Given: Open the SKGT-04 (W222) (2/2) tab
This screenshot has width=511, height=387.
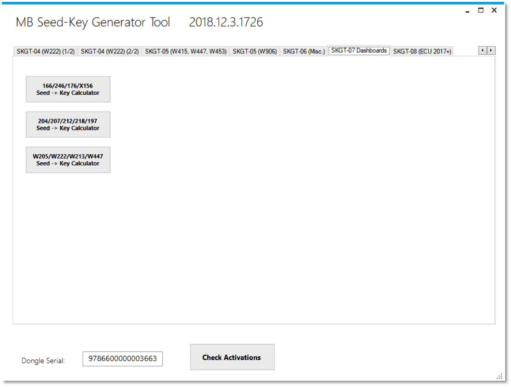Looking at the screenshot, I should click(x=110, y=52).
